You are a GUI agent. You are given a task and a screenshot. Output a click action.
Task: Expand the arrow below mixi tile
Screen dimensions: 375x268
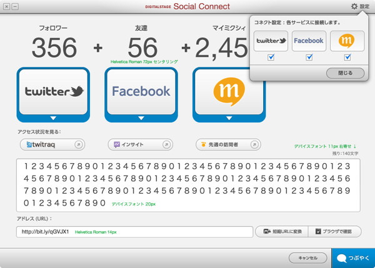[x=229, y=118]
